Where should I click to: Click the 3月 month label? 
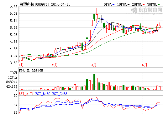point(94,65)
